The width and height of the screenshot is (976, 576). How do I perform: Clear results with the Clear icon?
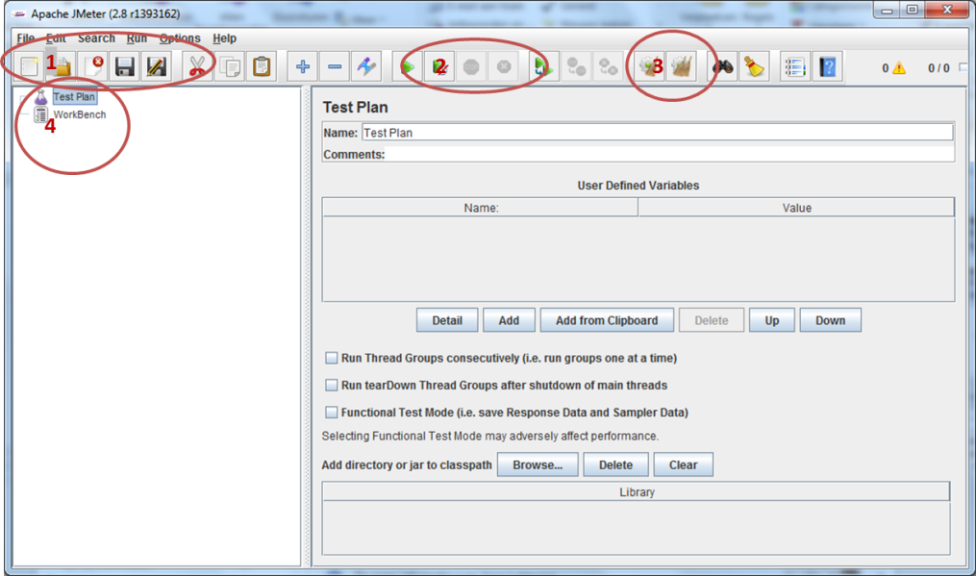click(x=649, y=66)
